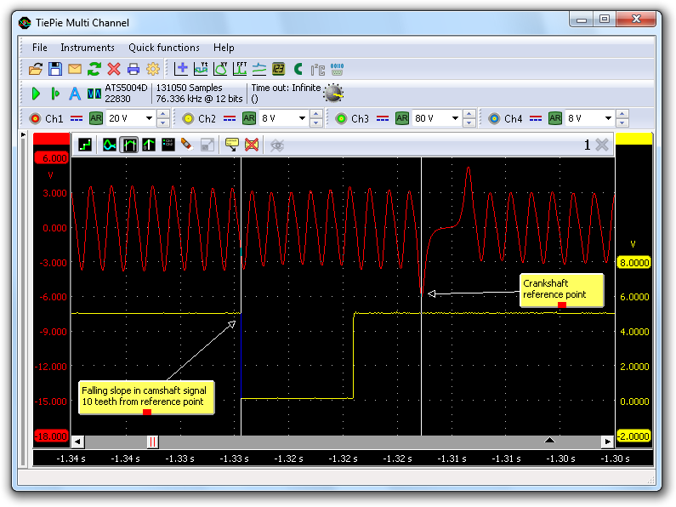The width and height of the screenshot is (676, 507).
Task: Click the green Start measuring play button
Action: (36, 94)
